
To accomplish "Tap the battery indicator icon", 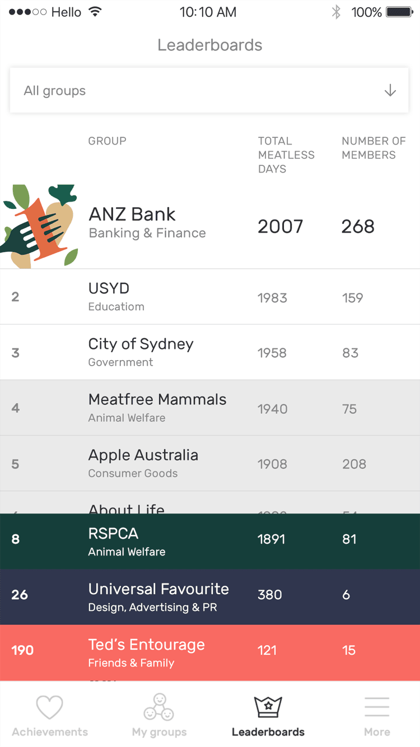I will pos(400,12).
